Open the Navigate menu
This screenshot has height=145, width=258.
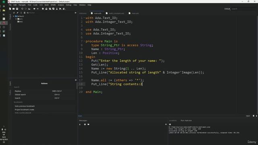[x=22, y=5]
